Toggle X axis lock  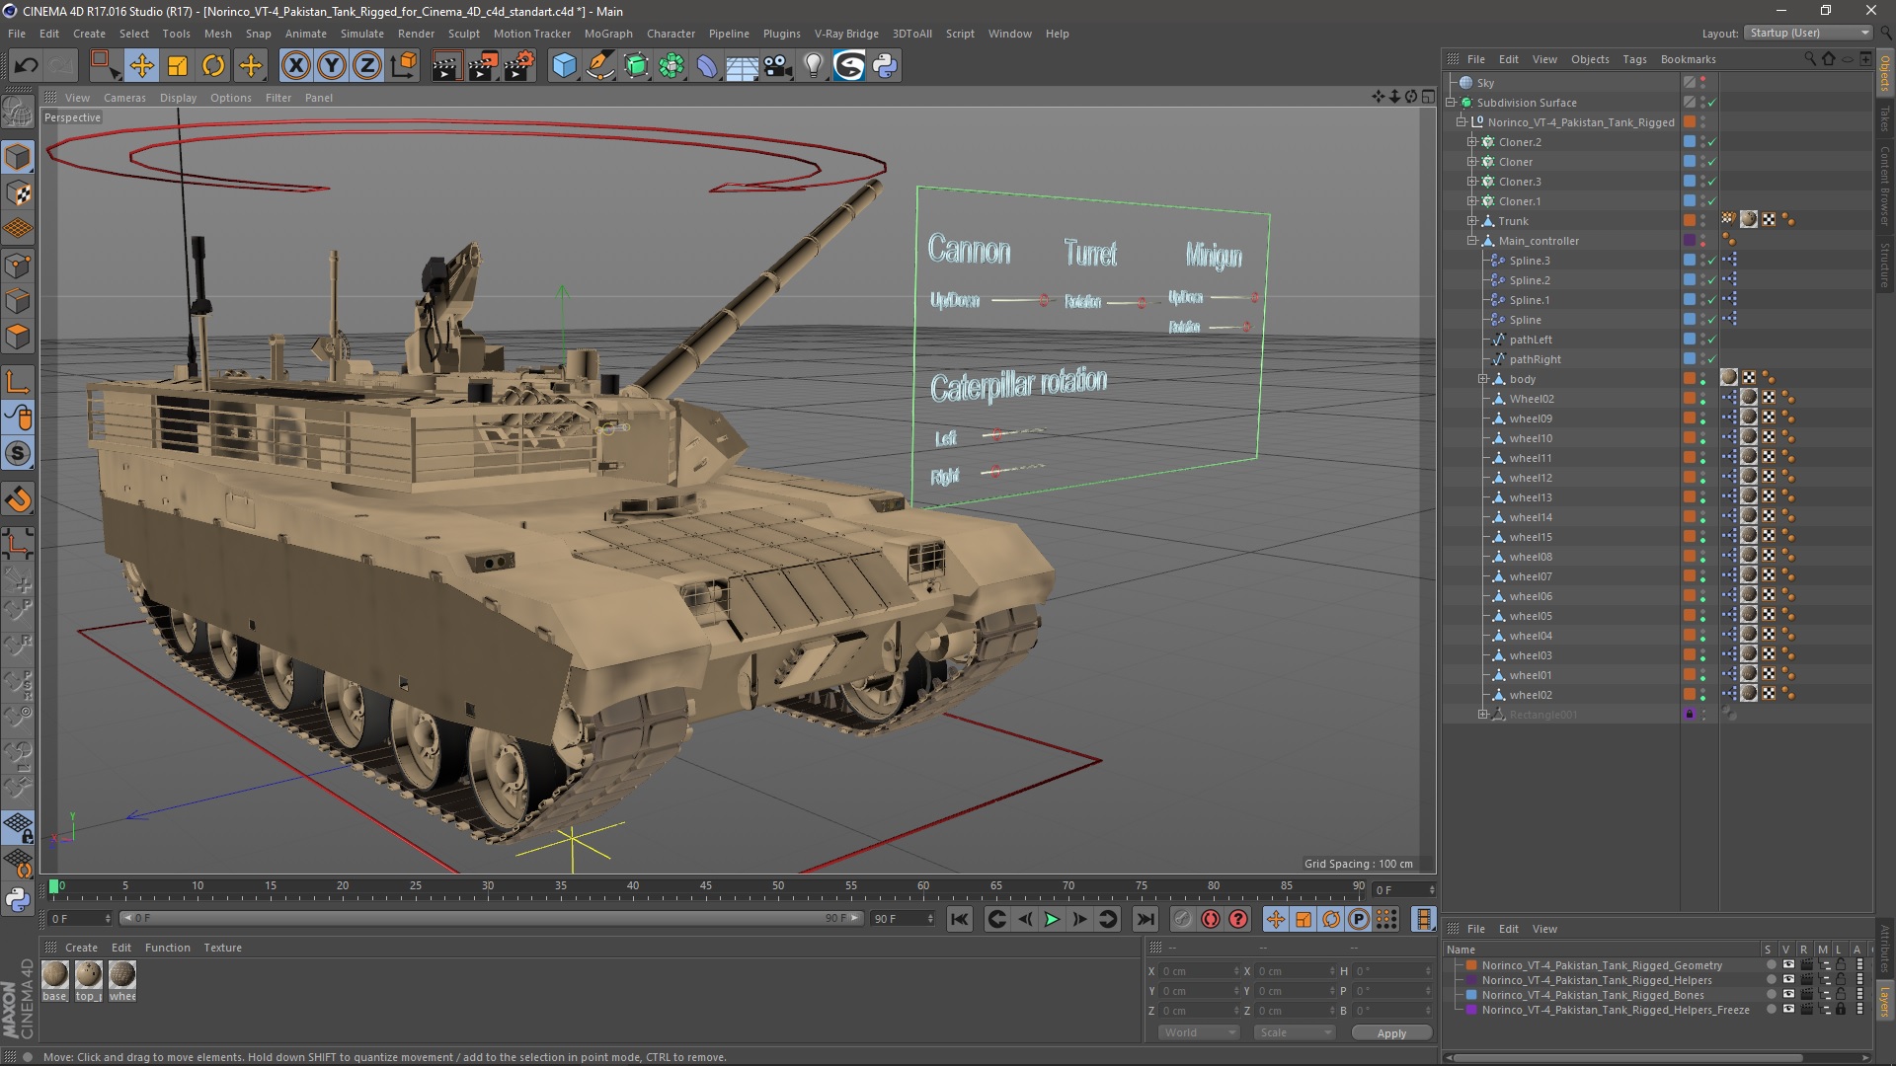coord(295,66)
